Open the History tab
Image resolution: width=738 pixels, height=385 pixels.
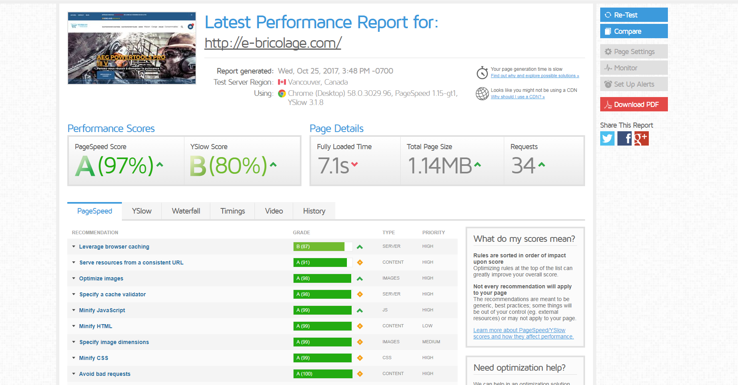pyautogui.click(x=314, y=211)
